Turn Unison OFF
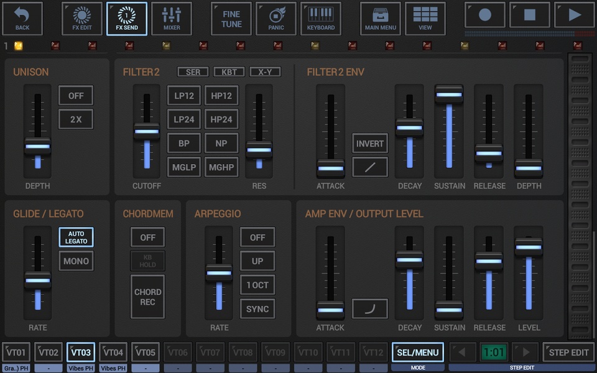Image resolution: width=597 pixels, height=373 pixels. tap(76, 96)
